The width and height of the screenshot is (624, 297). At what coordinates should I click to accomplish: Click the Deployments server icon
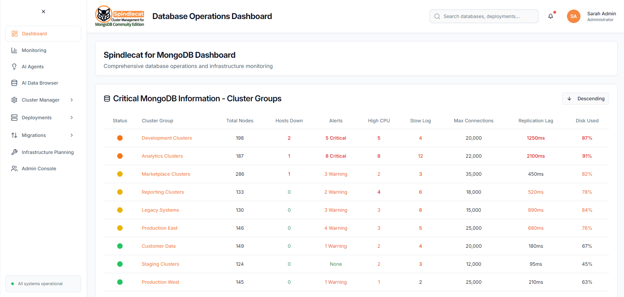pyautogui.click(x=14, y=118)
